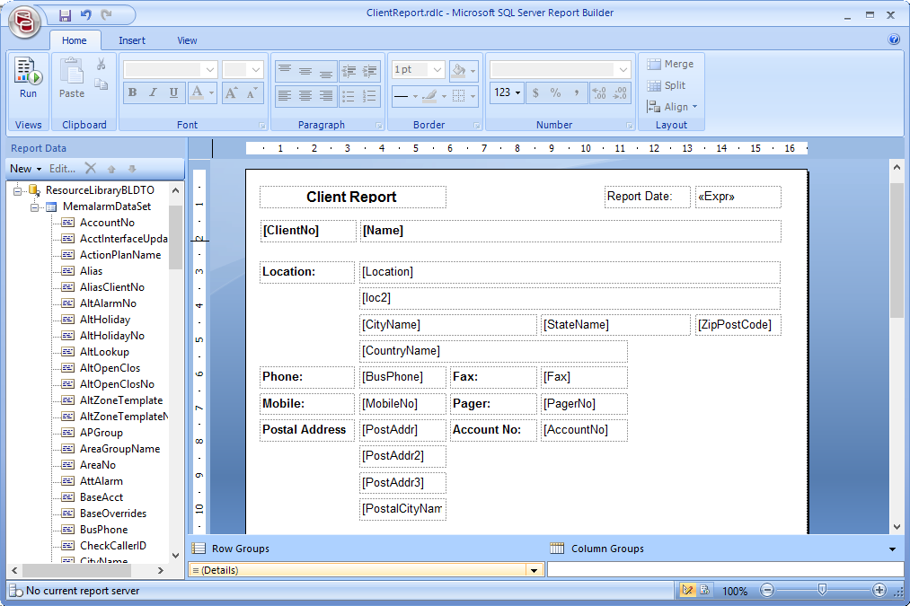910x606 pixels.
Task: Click the move down arrow in Report Data
Action: tap(132, 169)
